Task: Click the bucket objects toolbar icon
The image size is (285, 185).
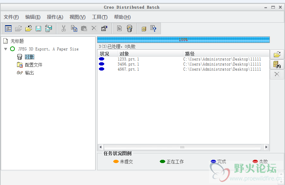Action: coord(130,28)
